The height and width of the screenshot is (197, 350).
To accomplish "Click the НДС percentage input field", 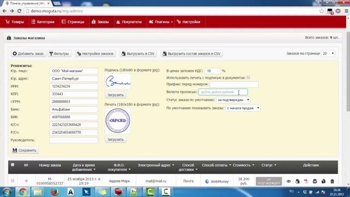I will pyautogui.click(x=212, y=71).
